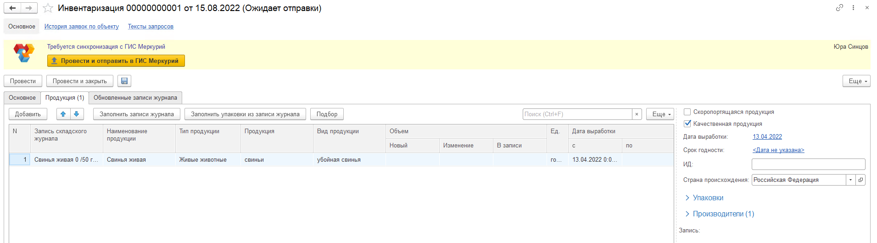The height and width of the screenshot is (243, 877).
Task: Save document using the floppy disk icon
Action: coord(124,81)
